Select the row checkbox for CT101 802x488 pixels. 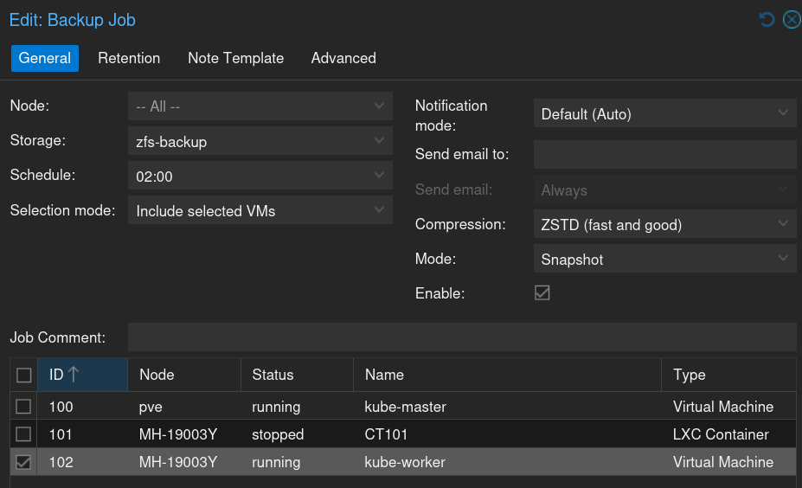coord(24,434)
